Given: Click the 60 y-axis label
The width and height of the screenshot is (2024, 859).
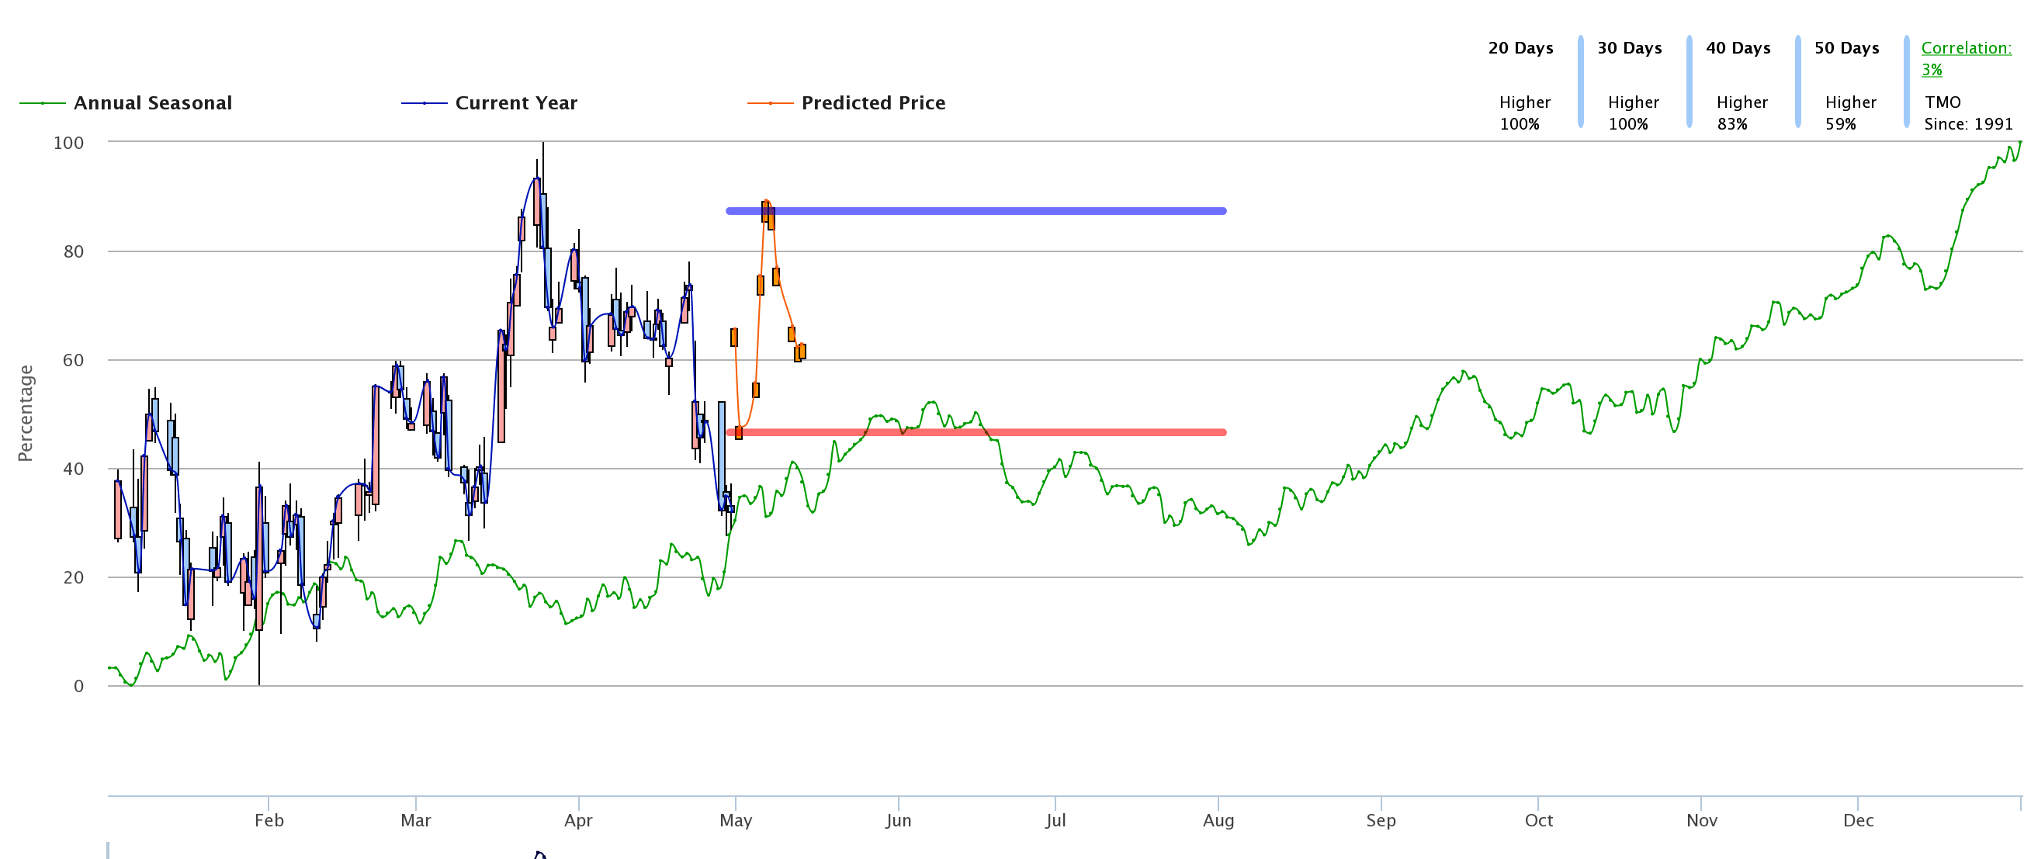Looking at the screenshot, I should point(74,360).
